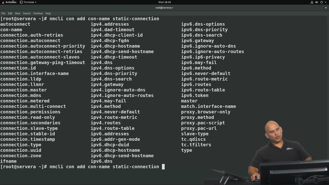This screenshot has width=329, height=185.
Task: Click 'ipv6.dhcp-duid' entry
Action: coord(110,145)
